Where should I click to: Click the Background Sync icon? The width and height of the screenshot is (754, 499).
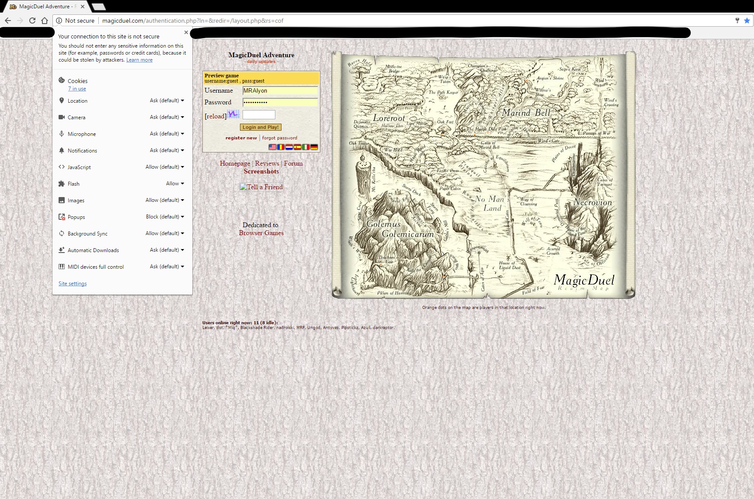point(62,233)
